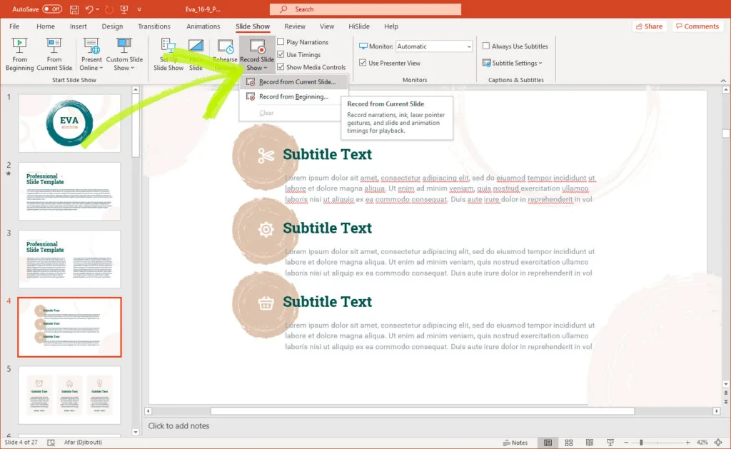Uncheck Use Presenter View
The width and height of the screenshot is (731, 449).
pos(363,63)
